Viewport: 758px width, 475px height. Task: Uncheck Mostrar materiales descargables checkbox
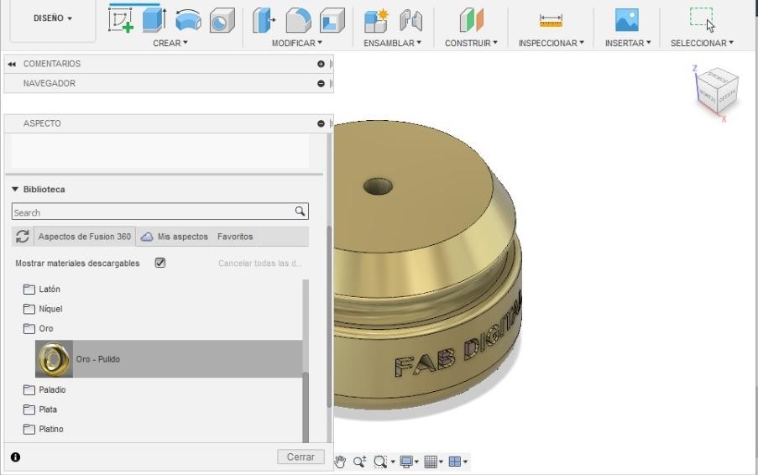[160, 263]
